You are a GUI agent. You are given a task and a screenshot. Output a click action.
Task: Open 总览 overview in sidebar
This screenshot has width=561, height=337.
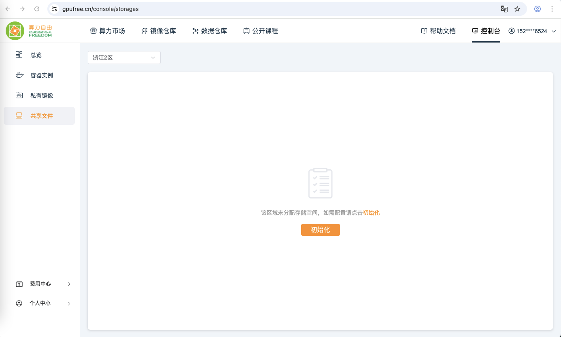(x=36, y=55)
